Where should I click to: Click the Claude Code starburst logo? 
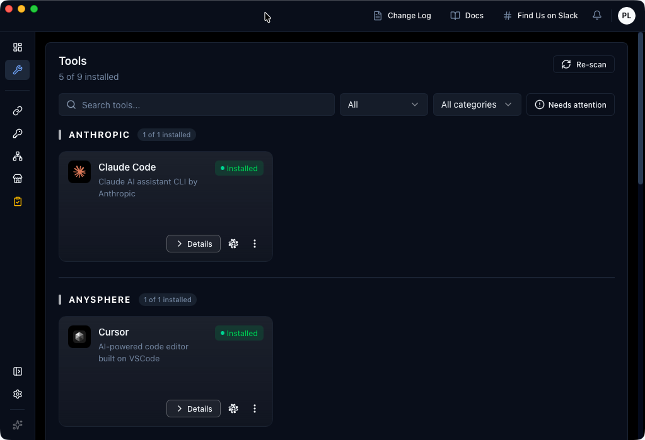(x=79, y=172)
